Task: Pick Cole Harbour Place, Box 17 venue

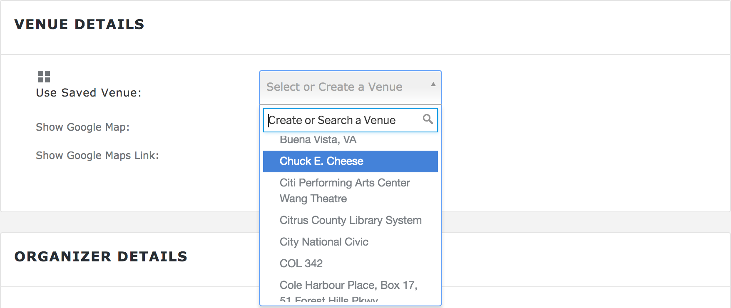Action: pos(348,286)
